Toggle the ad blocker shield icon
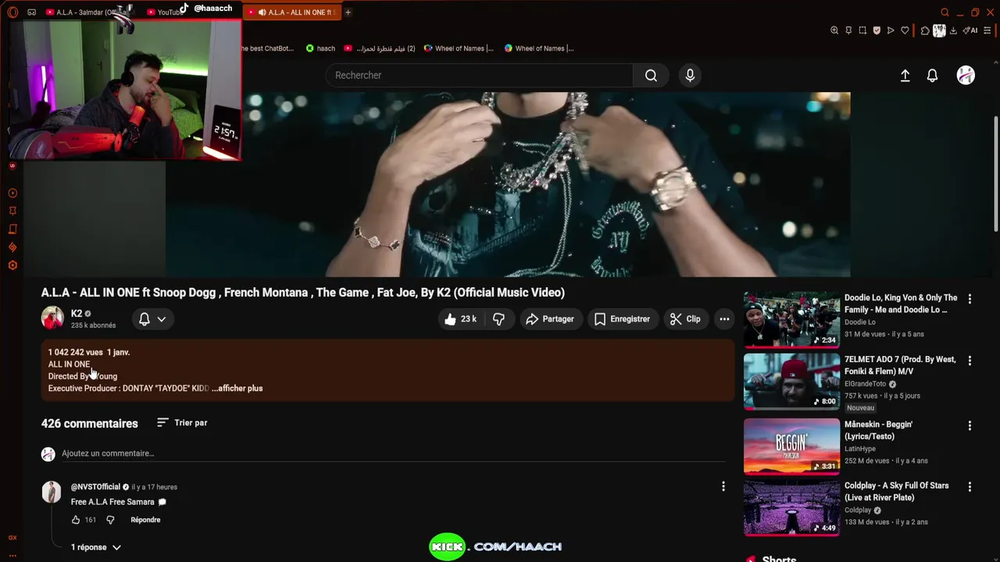Viewport: 1000px width, 562px height. point(877,30)
